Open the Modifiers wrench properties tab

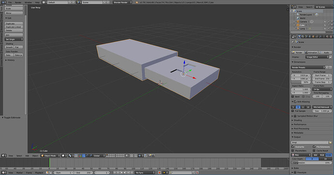pos(320,37)
